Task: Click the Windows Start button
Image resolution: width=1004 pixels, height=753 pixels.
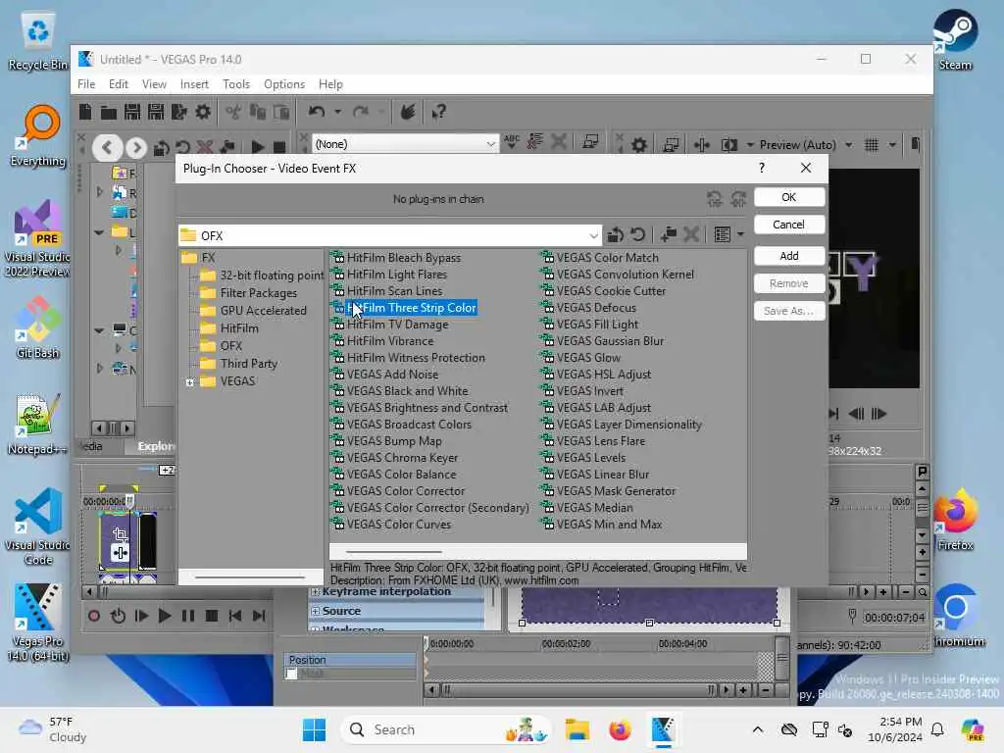Action: click(x=314, y=729)
